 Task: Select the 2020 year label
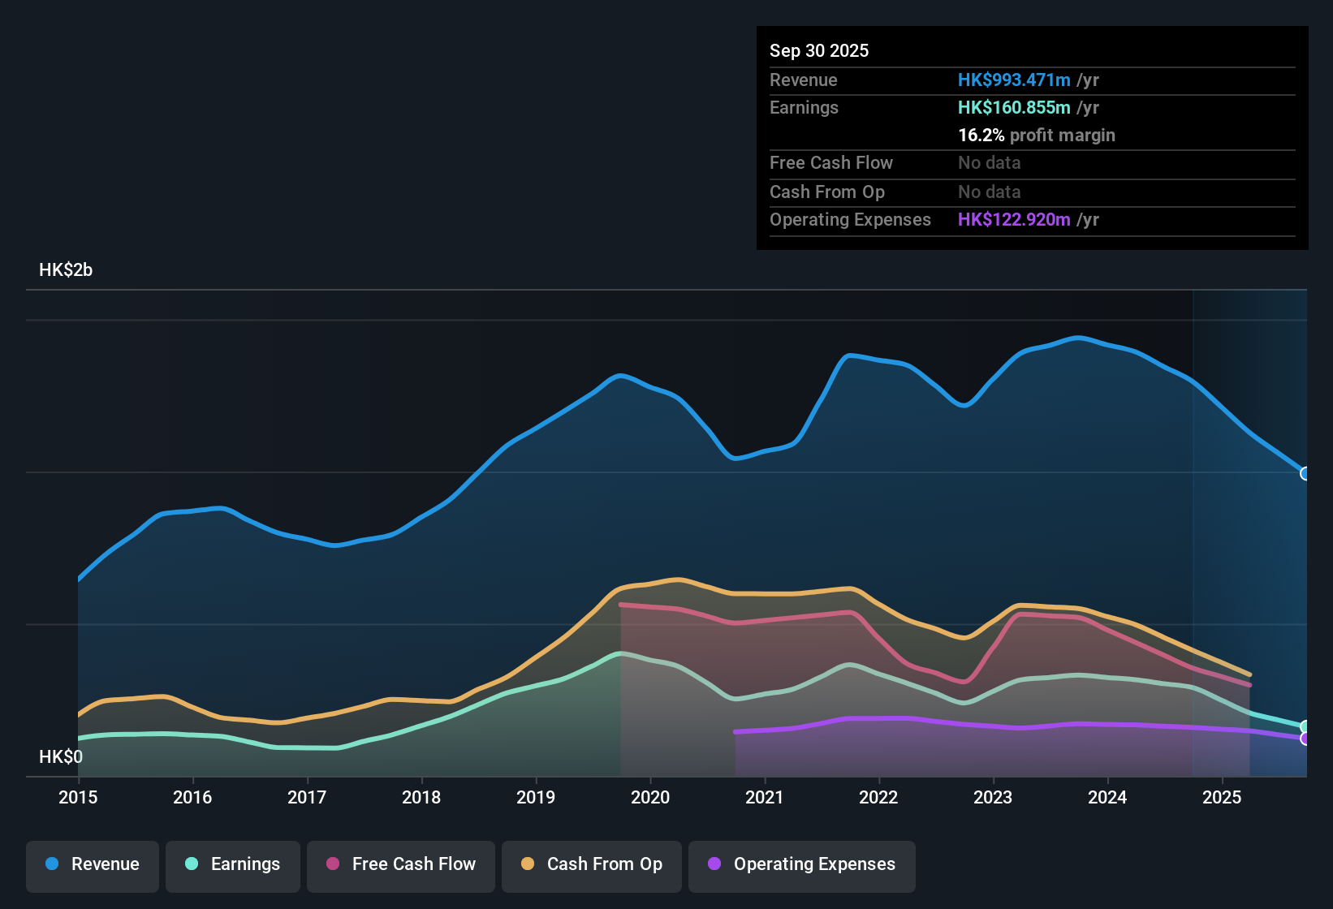pos(650,798)
